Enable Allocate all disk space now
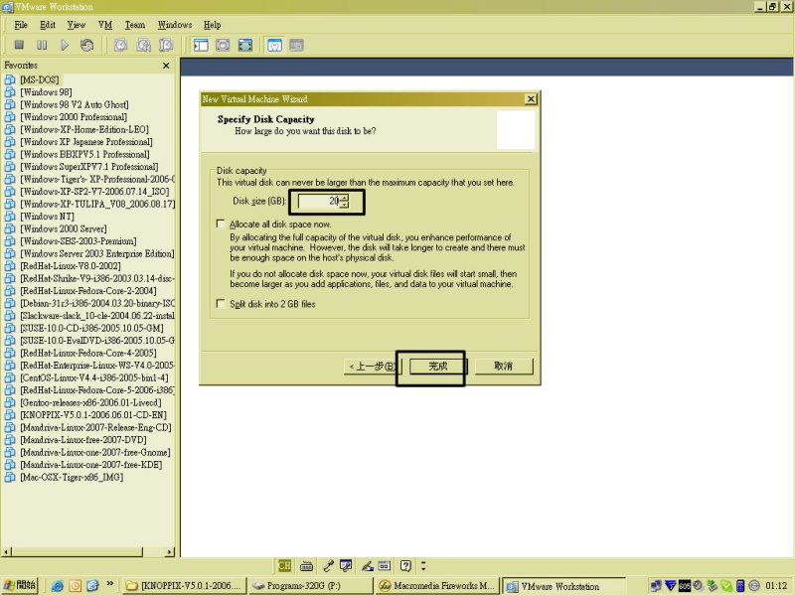The width and height of the screenshot is (795, 596). (221, 223)
